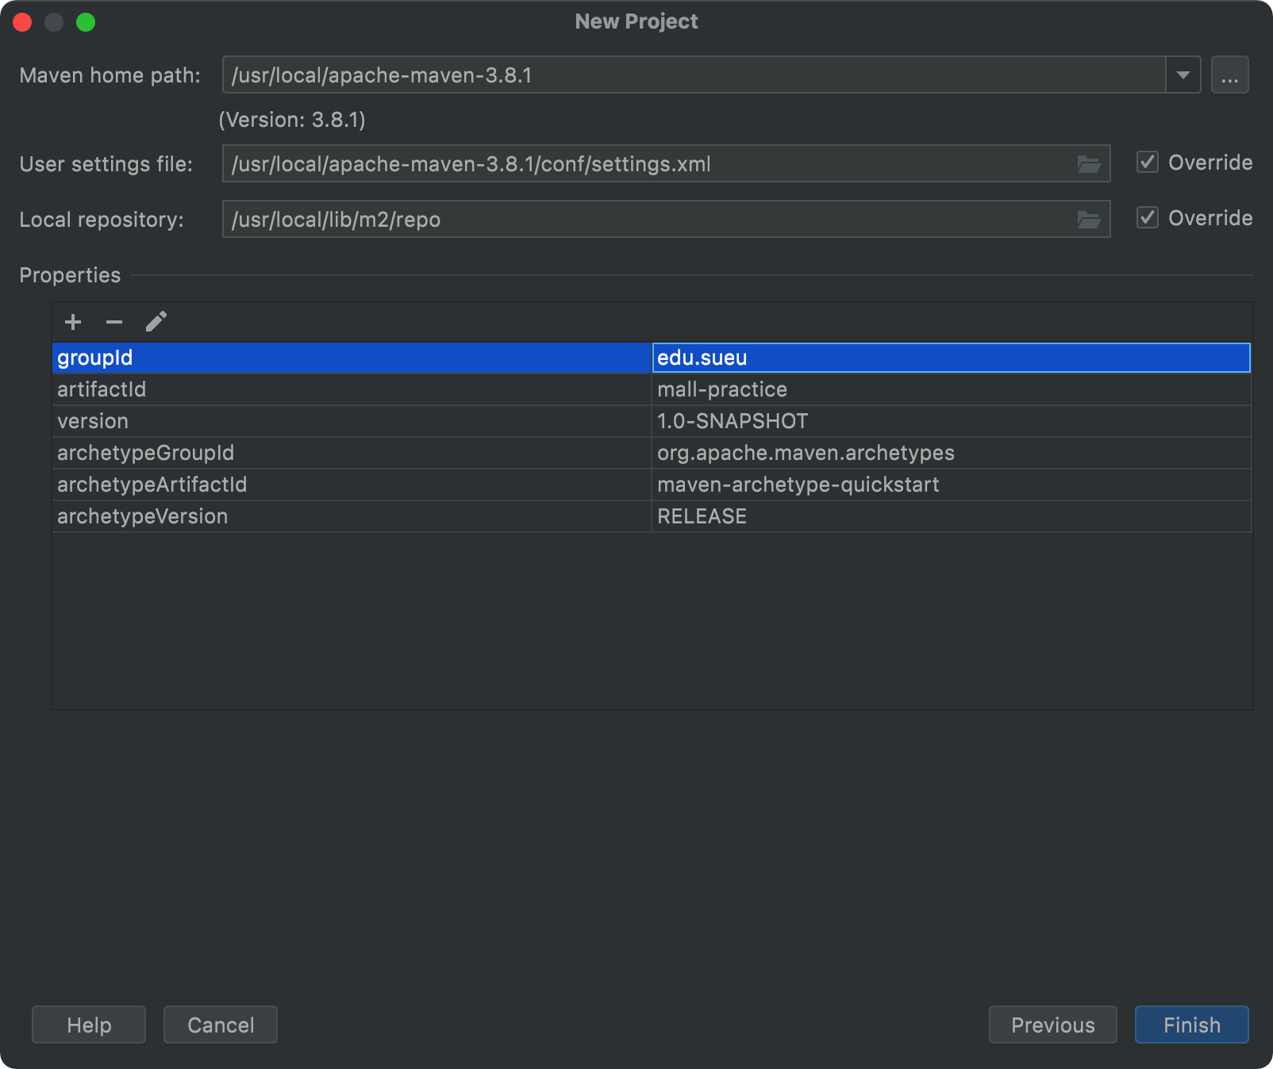Viewport: 1273px width, 1069px height.
Task: Zoom the window with green button
Action: 86,22
